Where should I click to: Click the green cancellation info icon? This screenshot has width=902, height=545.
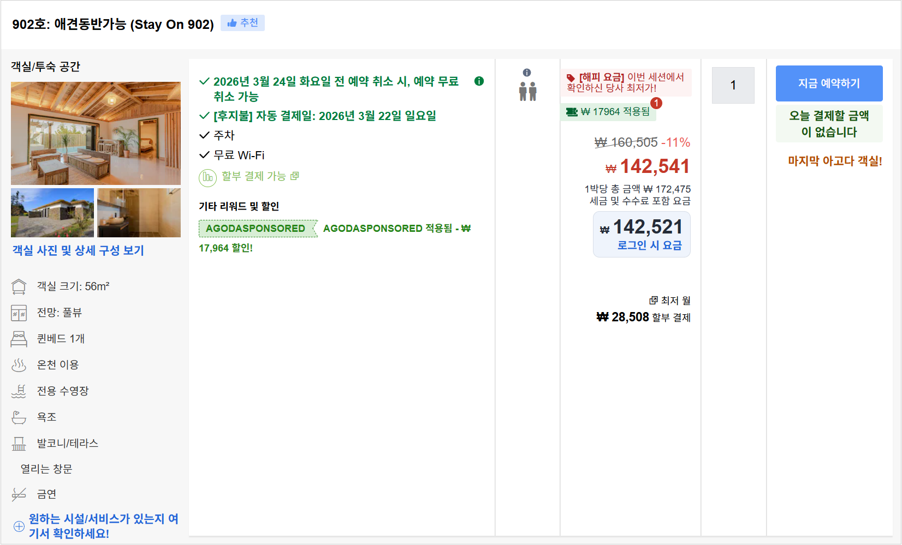[x=479, y=81]
